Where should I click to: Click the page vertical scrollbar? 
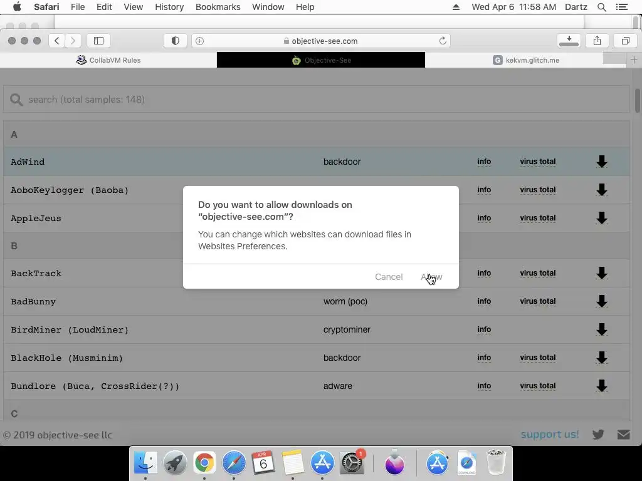pos(638,100)
